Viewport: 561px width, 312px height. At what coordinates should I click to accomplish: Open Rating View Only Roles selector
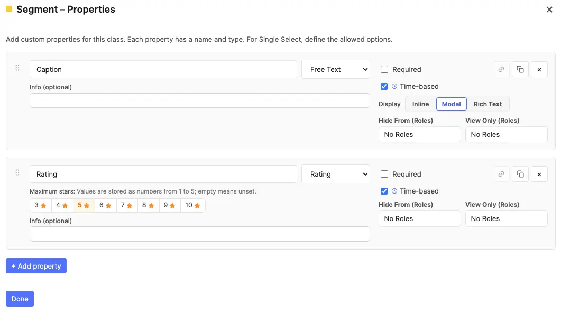[x=506, y=218]
